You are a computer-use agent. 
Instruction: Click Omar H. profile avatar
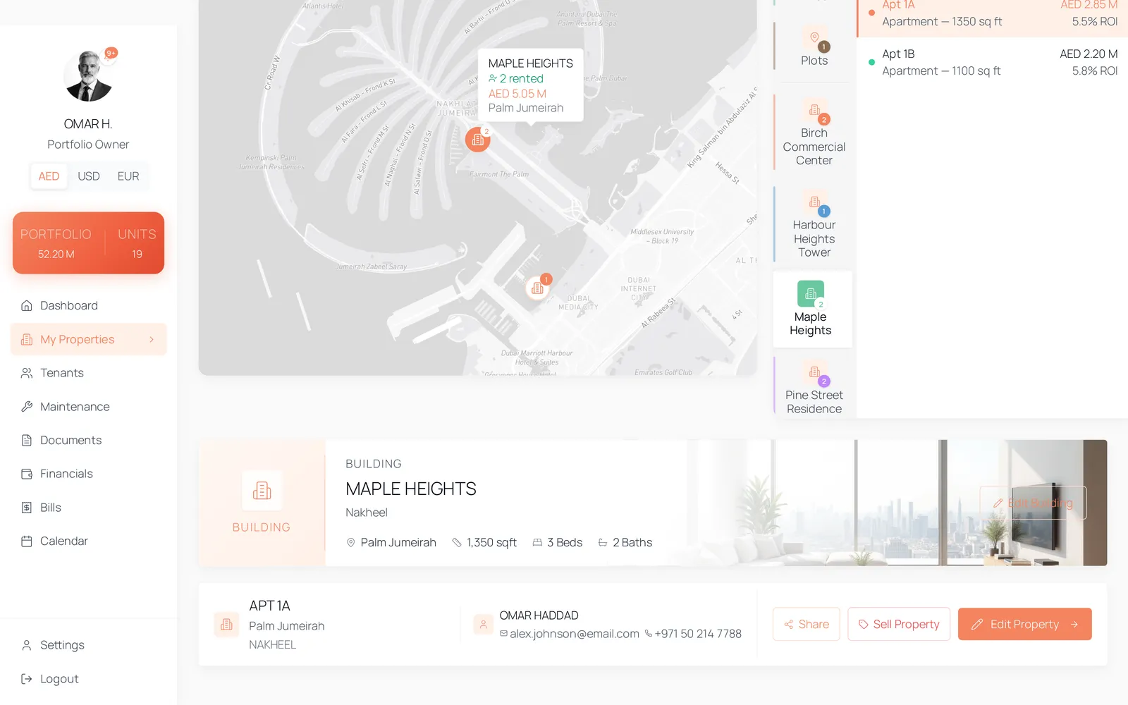88,75
